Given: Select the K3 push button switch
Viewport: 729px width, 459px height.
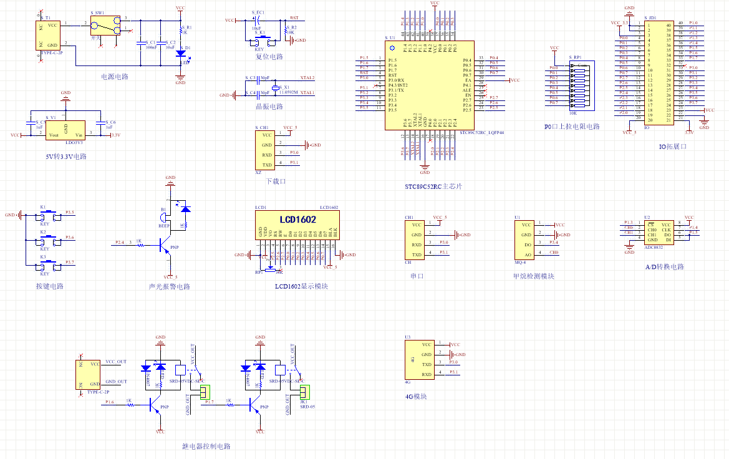Looking at the screenshot, I should pyautogui.click(x=49, y=266).
